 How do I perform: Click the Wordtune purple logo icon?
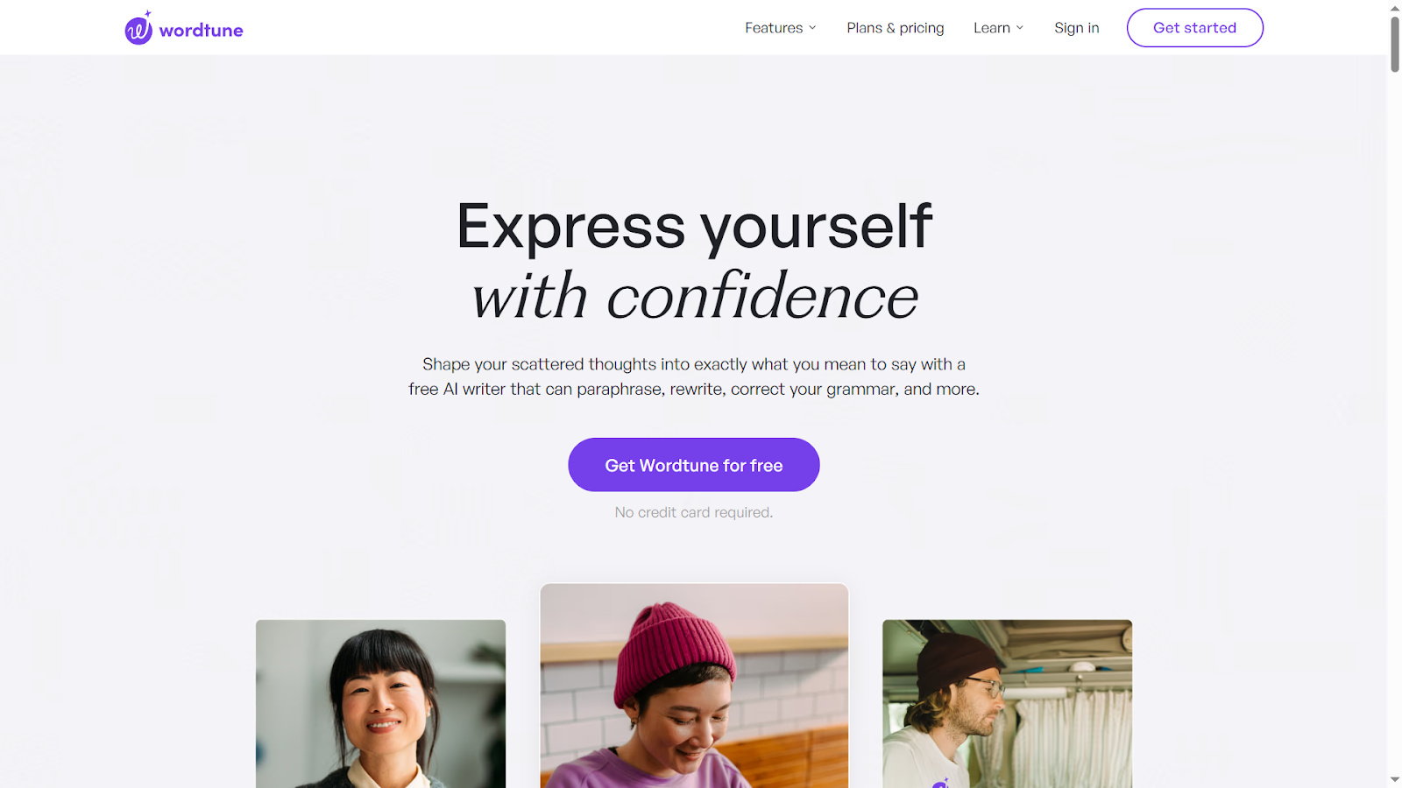click(x=138, y=28)
